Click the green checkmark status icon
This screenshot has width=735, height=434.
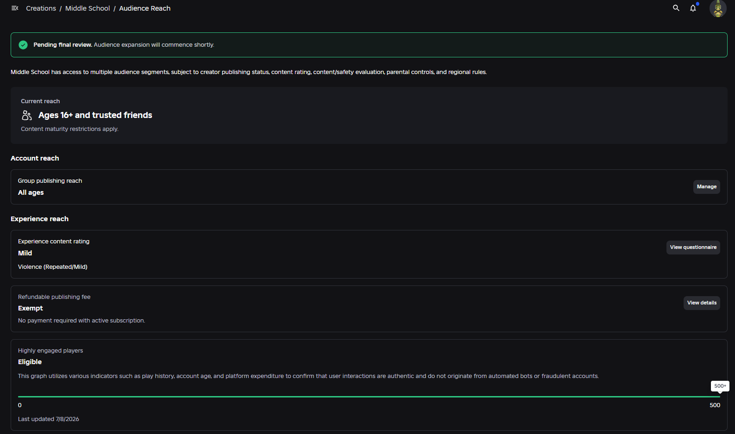(23, 45)
